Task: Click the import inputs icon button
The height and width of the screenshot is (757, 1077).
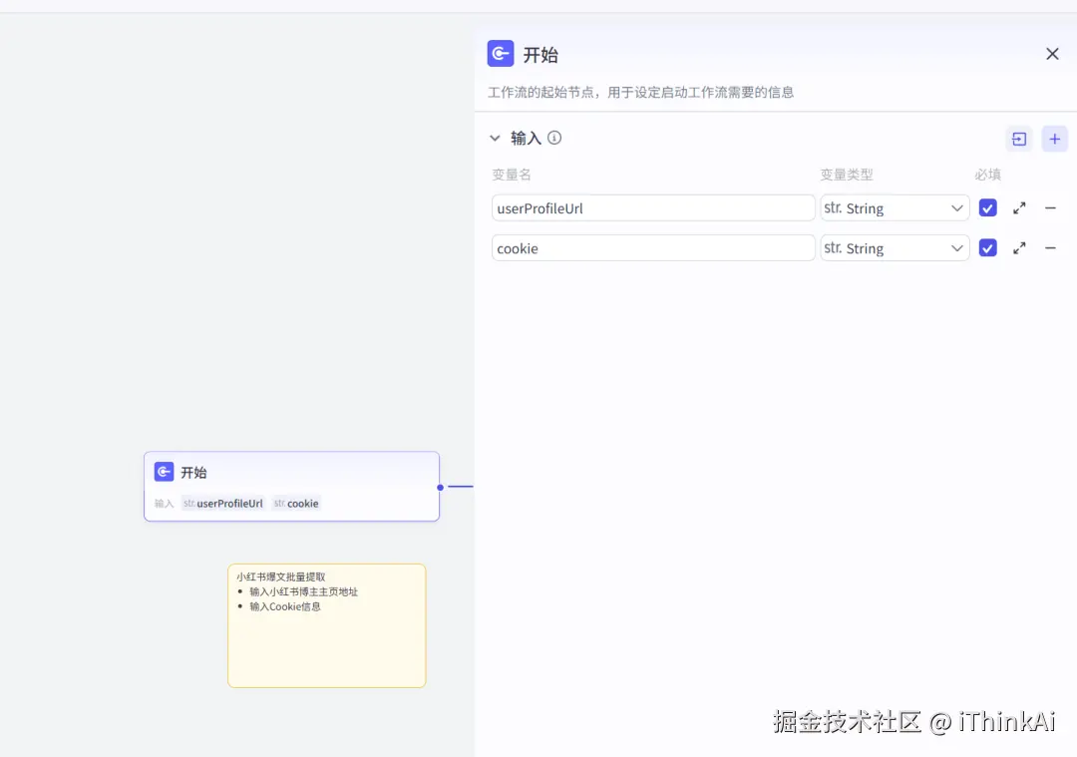Action: click(1018, 139)
